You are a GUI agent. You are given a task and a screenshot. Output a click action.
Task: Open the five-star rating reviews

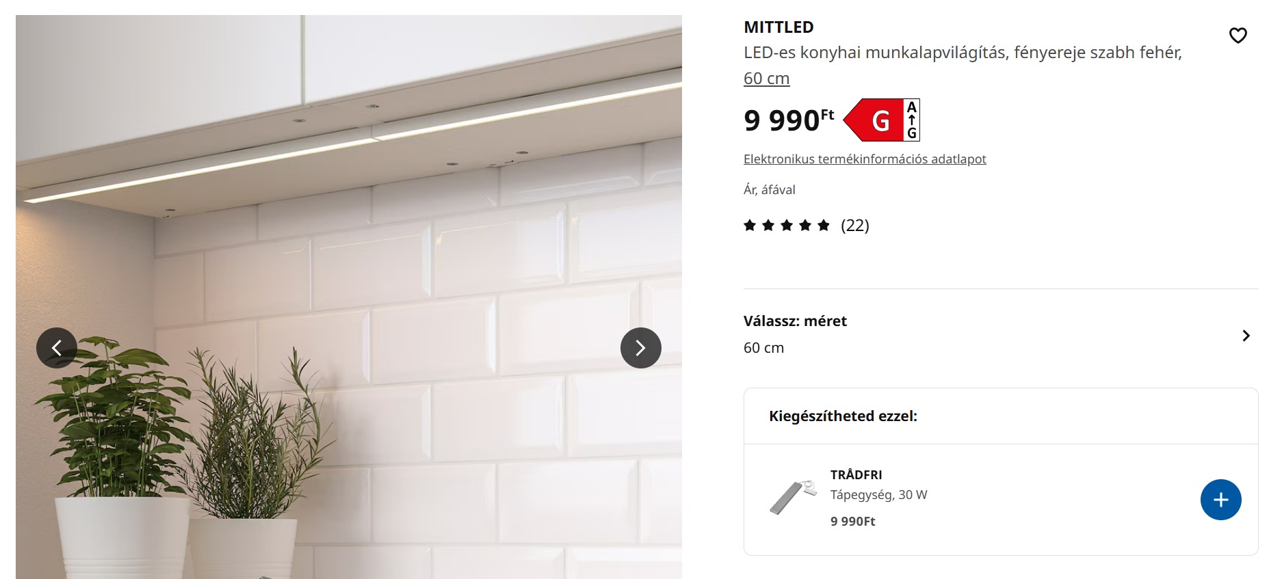pos(787,226)
